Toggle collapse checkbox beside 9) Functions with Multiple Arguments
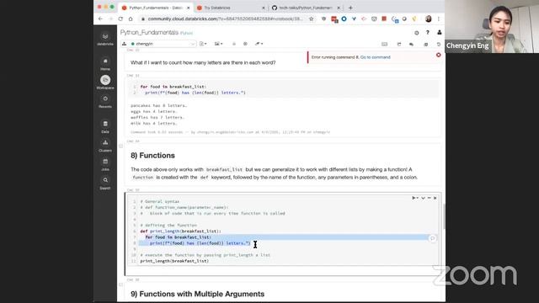 [x=120, y=284]
